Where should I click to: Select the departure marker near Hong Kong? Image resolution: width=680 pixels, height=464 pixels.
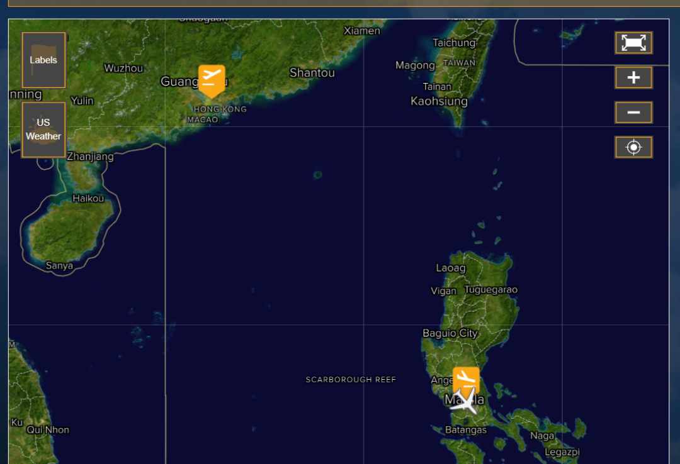212,81
